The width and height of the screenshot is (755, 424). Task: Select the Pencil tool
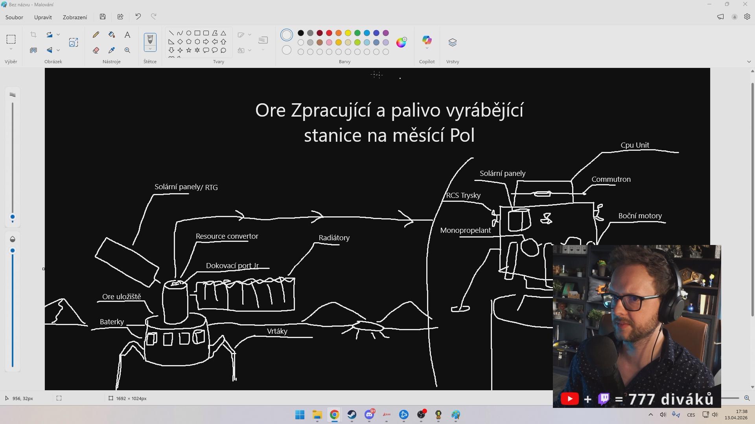[x=96, y=35]
